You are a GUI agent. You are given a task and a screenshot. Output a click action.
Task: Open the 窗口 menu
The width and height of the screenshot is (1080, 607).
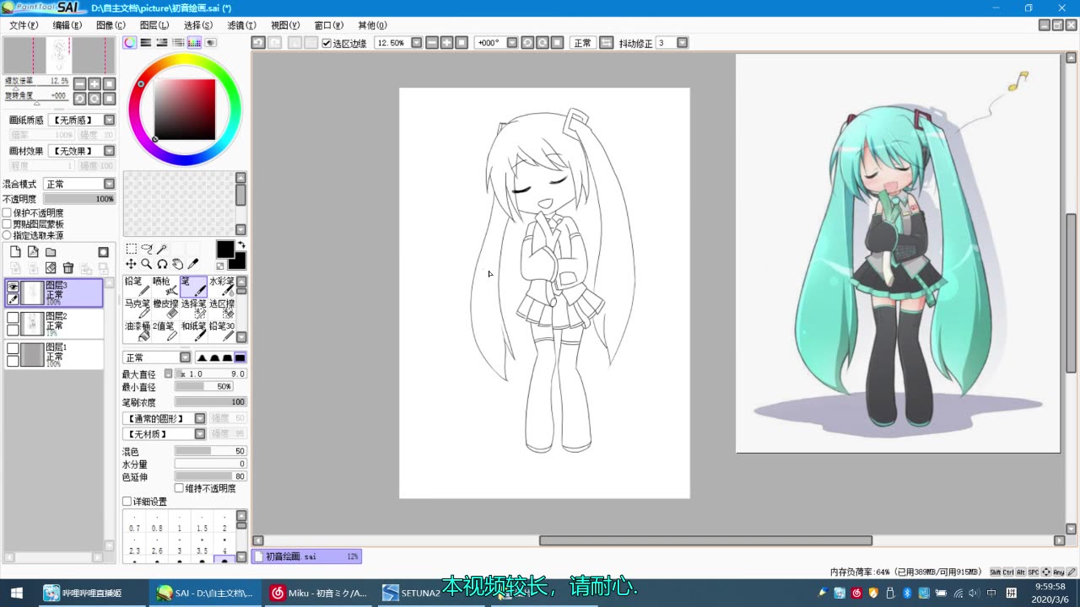328,25
